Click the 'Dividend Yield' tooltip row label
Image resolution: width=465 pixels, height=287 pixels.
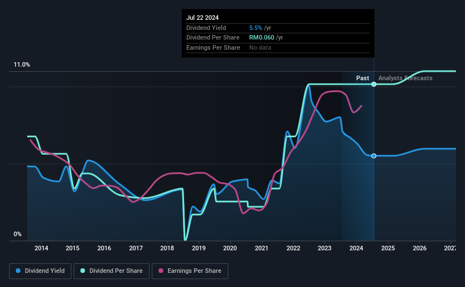(x=206, y=28)
